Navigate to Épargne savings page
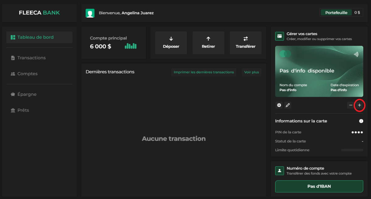This screenshot has width=371, height=199. [27, 95]
